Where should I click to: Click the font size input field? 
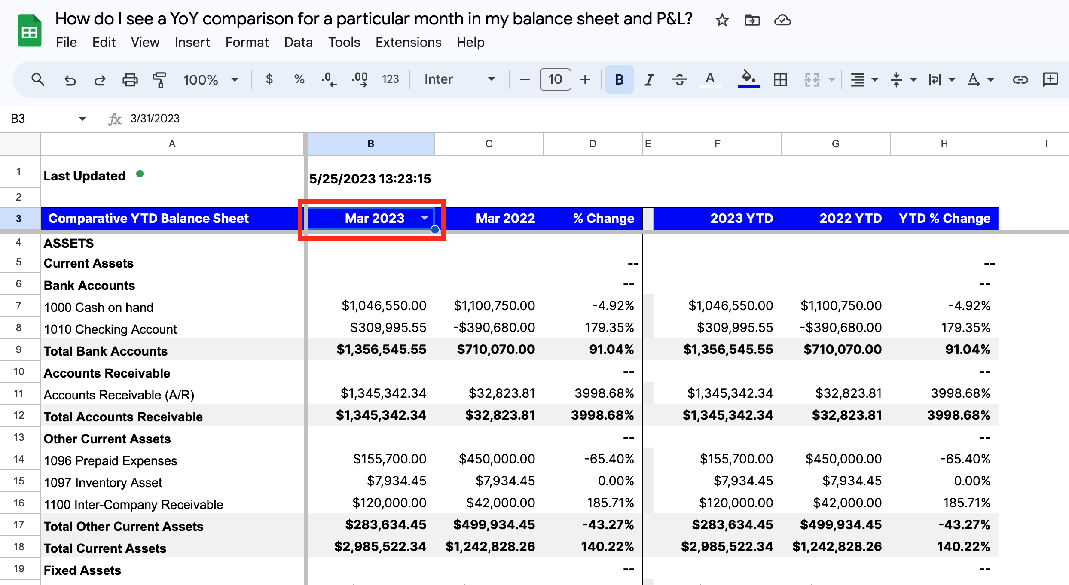point(555,79)
